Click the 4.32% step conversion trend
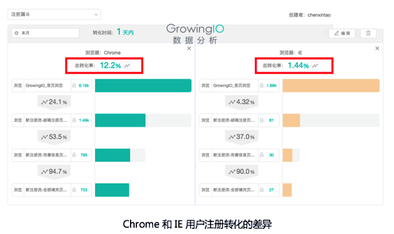This screenshot has height=234, width=394. [241, 102]
